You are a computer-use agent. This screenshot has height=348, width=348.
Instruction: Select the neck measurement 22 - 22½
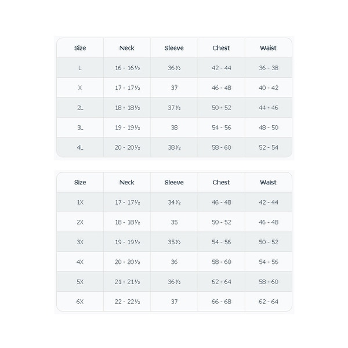point(127,302)
